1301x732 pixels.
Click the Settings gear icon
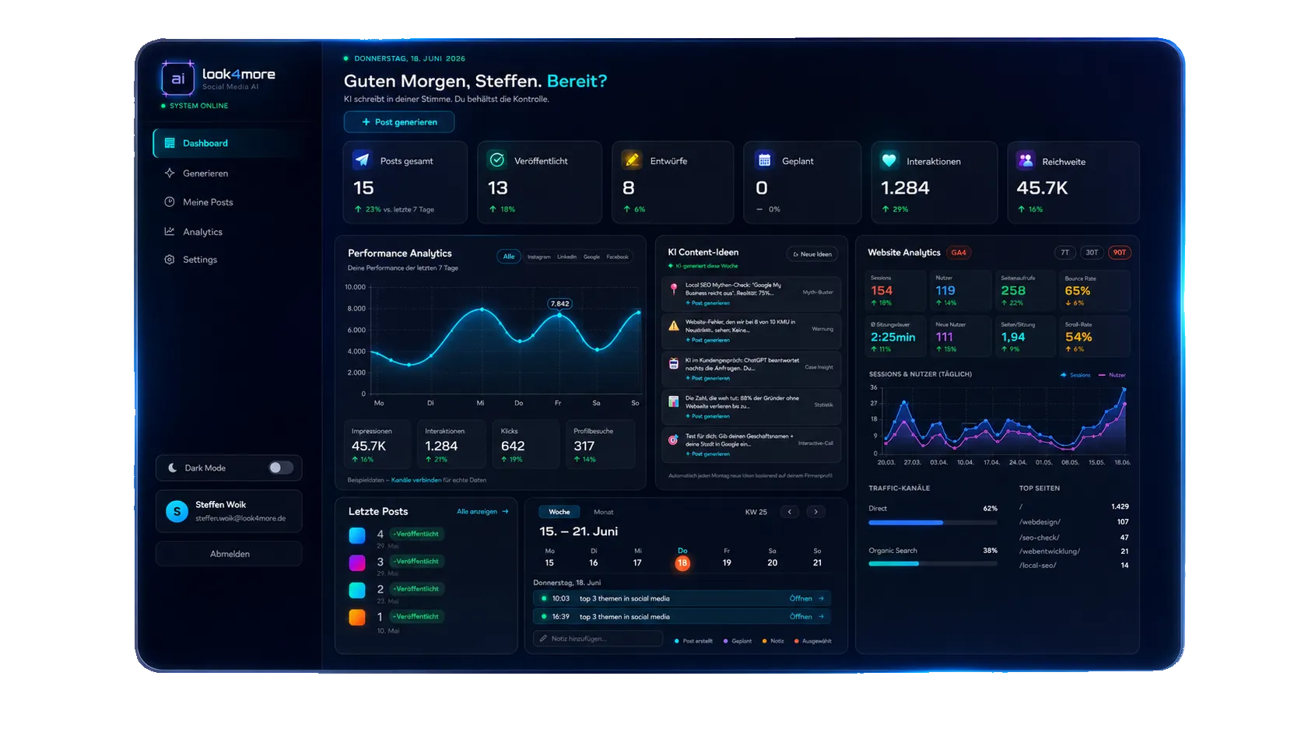tap(170, 260)
